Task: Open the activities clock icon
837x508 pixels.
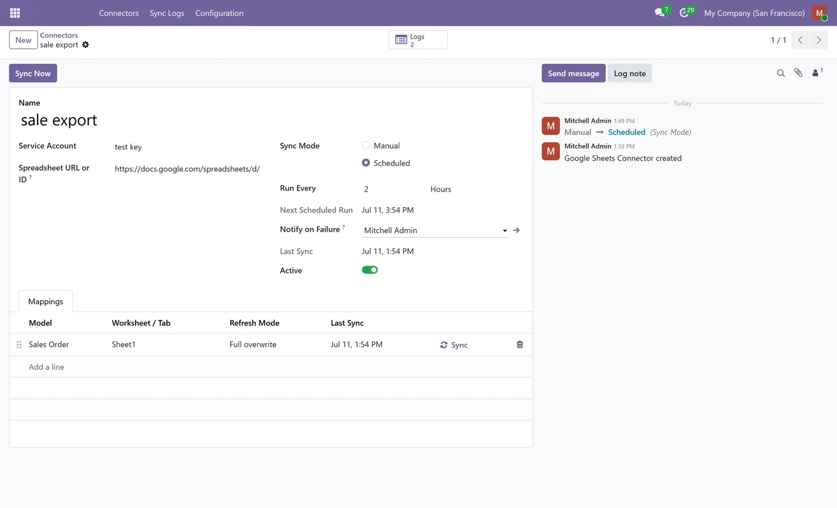Action: pyautogui.click(x=684, y=13)
